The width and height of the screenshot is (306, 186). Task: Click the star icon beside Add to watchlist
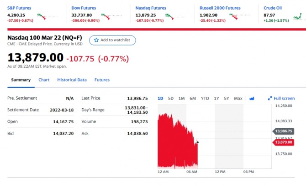(96, 40)
